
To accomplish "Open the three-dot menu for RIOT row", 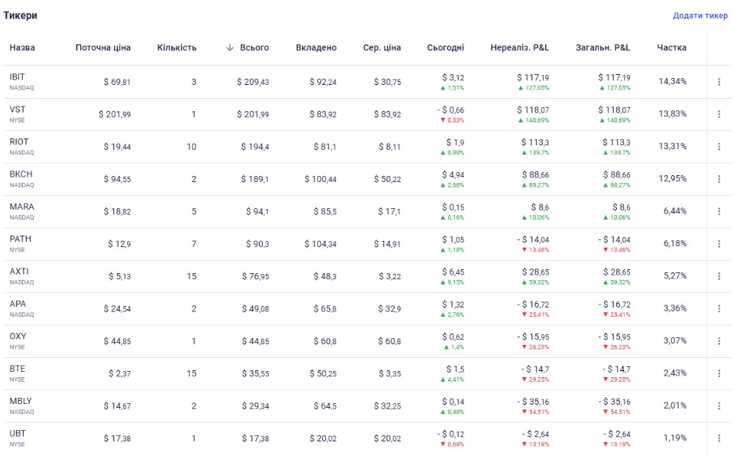I will 719,147.
